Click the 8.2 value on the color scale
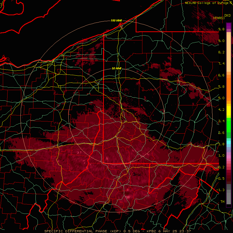Screen dimensions: 233x233 click(x=221, y=52)
